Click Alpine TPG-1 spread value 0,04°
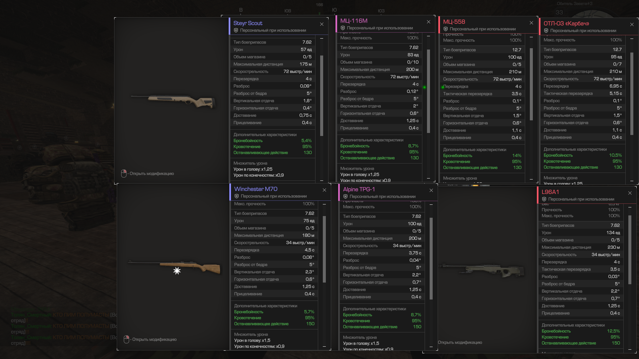639x359 pixels. coord(415,260)
